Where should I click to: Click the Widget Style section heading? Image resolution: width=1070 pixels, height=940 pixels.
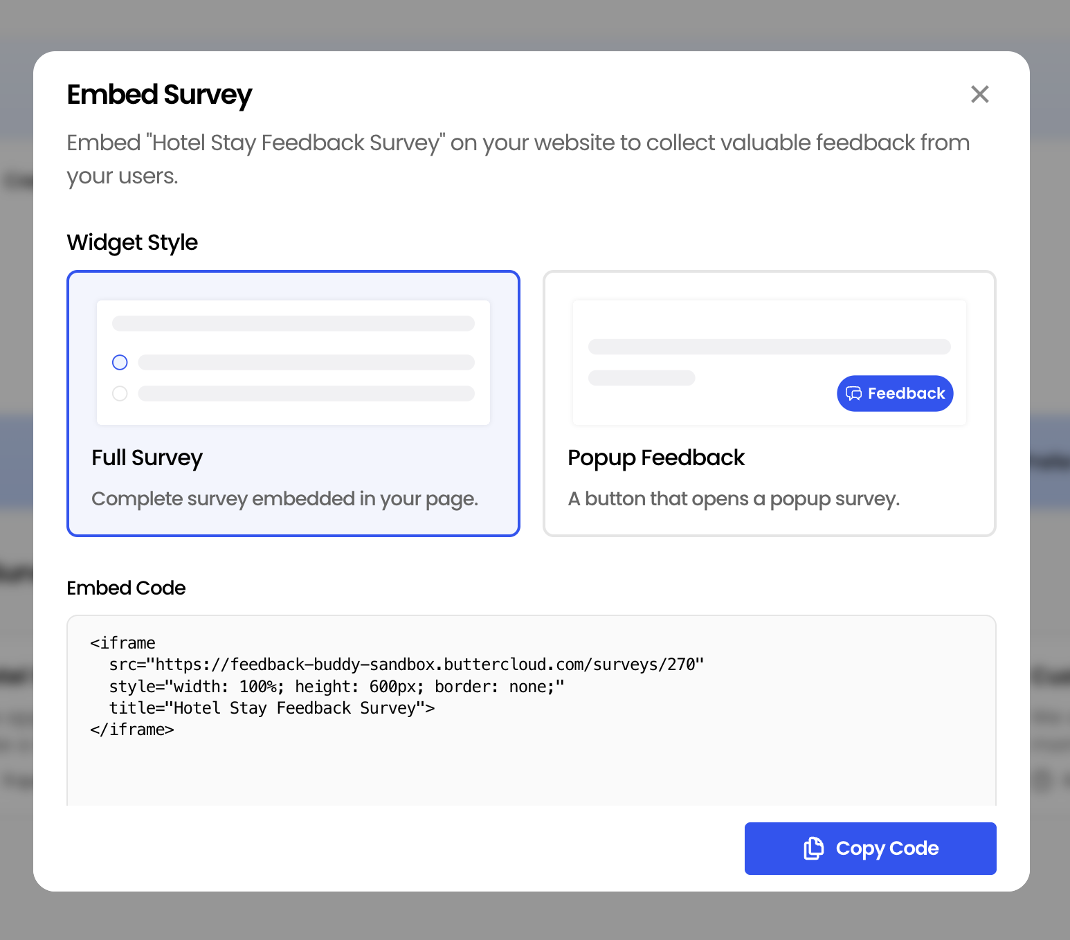pos(132,242)
